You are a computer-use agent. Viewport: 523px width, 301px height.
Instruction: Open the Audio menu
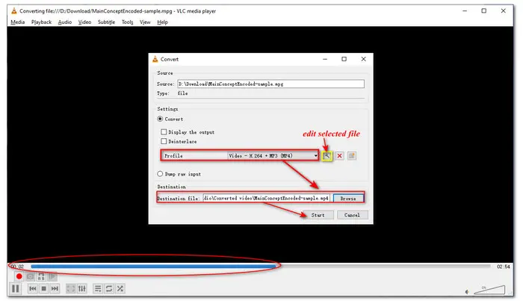65,22
